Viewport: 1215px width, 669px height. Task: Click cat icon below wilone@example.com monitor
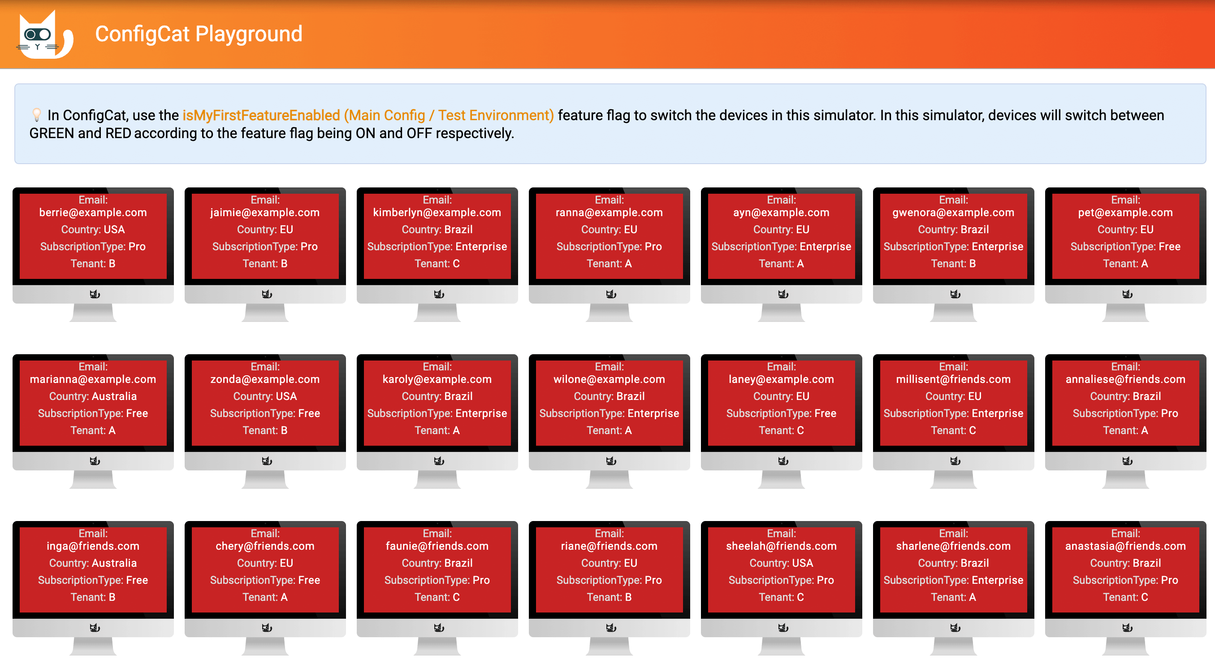click(611, 461)
